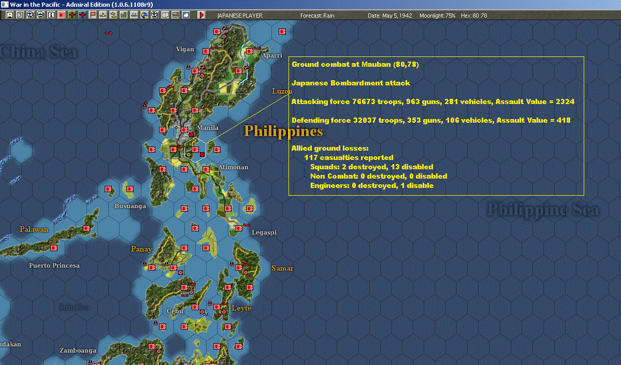
Task: Select the unit marker above Puerto Princesa
Action: (54, 248)
